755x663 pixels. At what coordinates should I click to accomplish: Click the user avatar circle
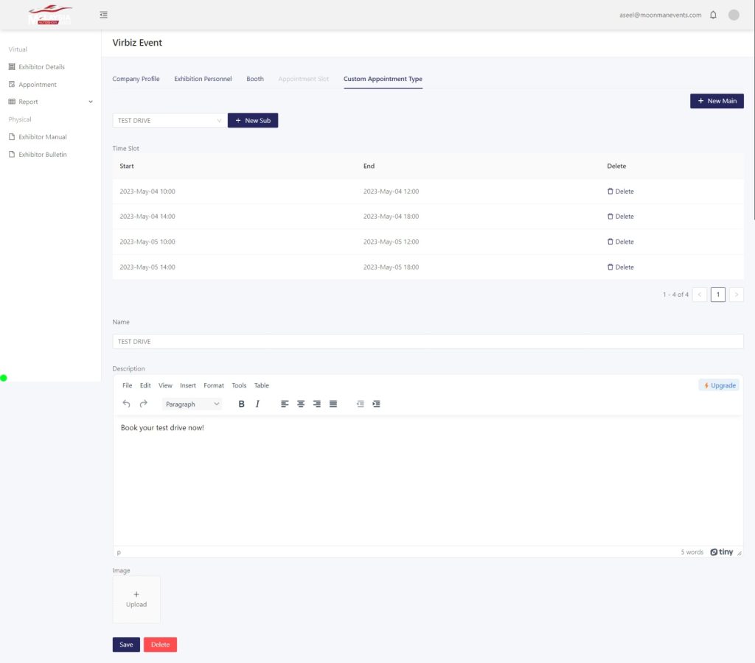(x=734, y=15)
